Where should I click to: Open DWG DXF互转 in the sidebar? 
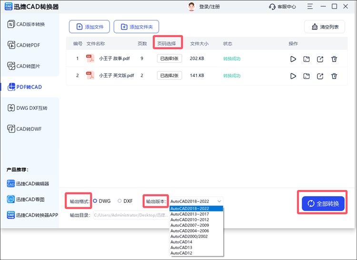click(27, 108)
